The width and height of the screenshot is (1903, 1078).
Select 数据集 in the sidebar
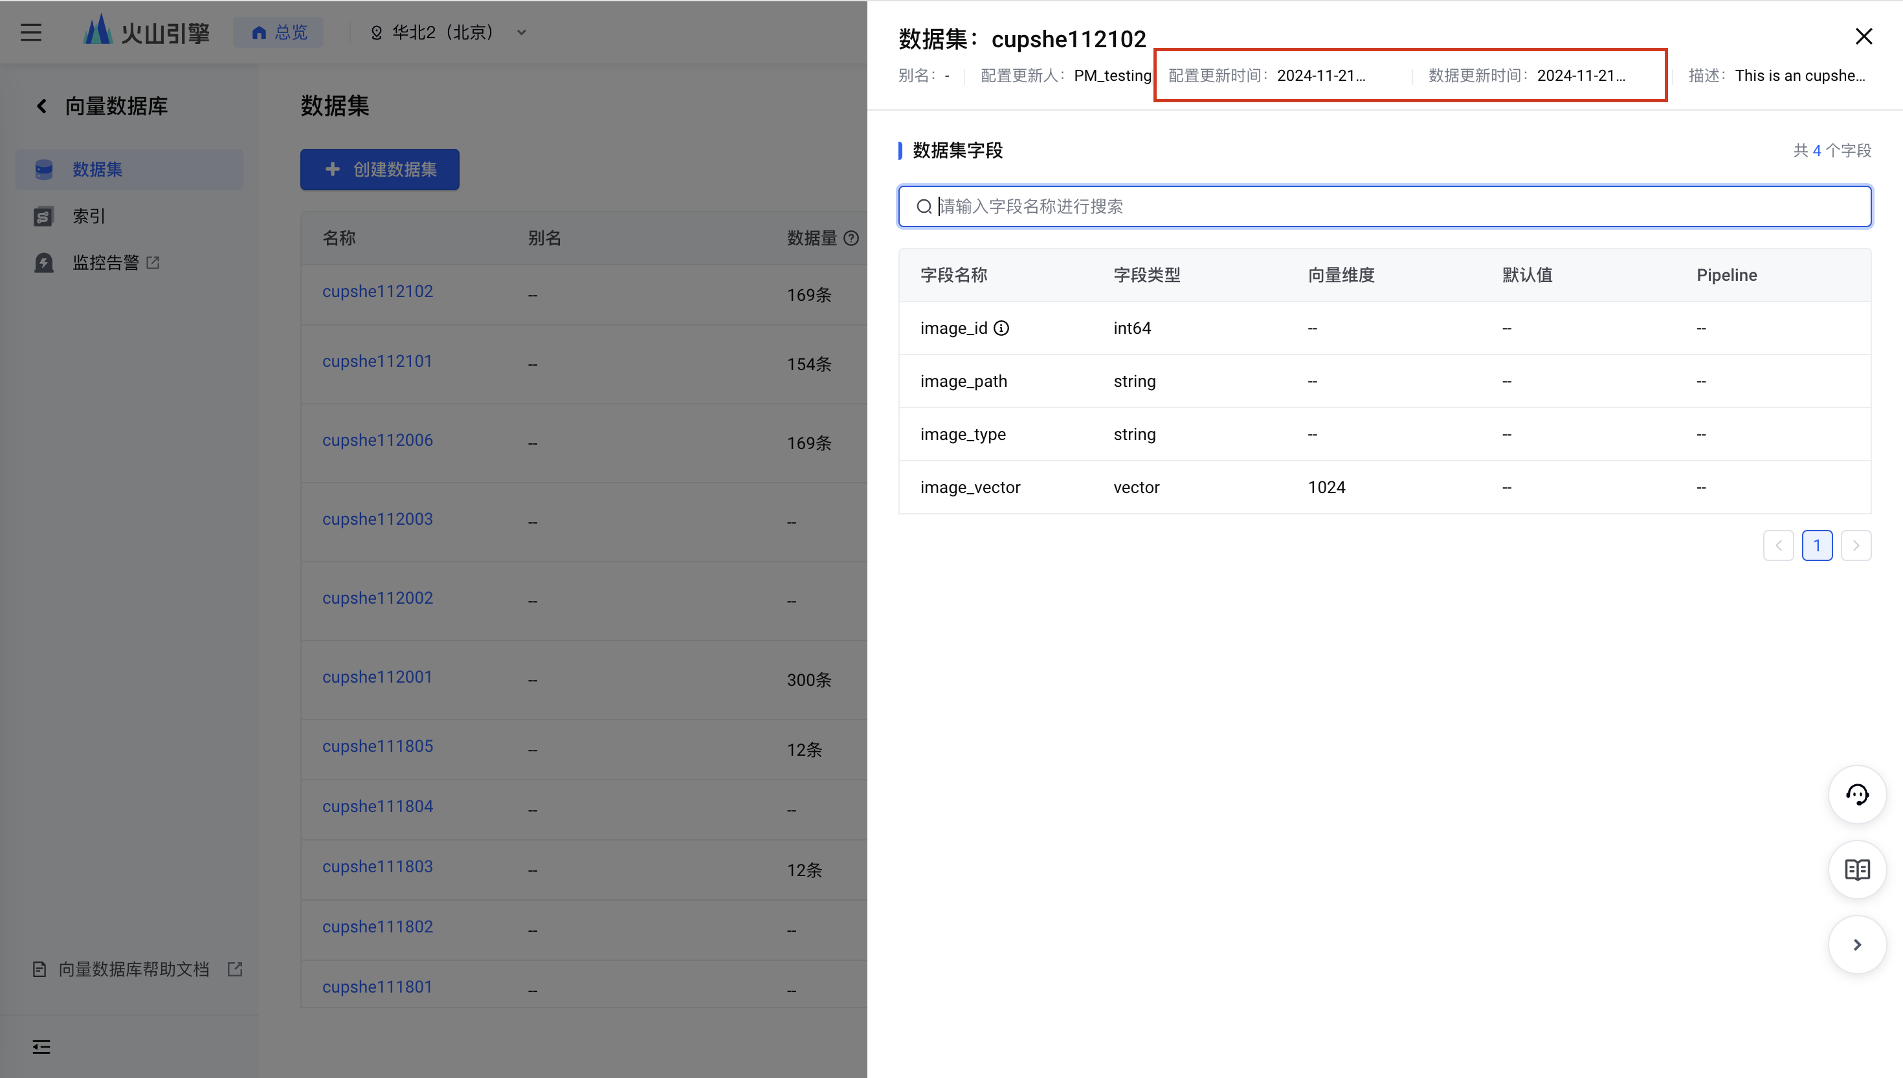click(x=129, y=169)
